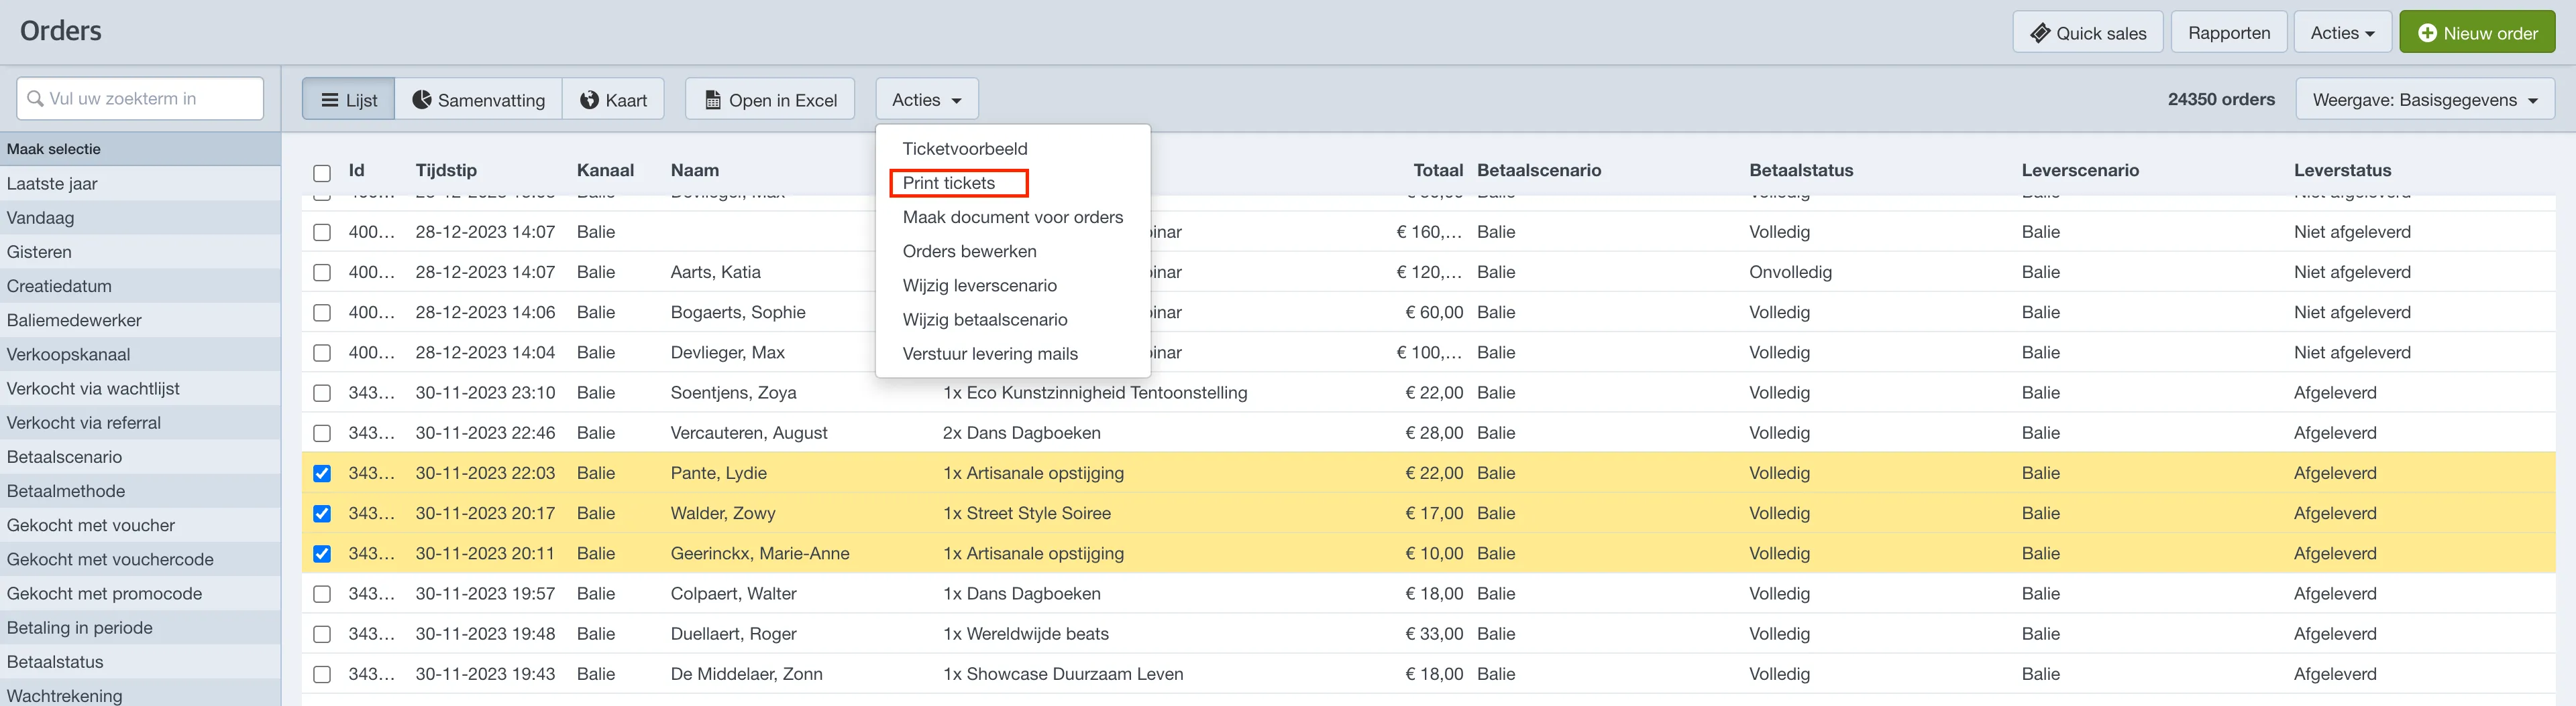Image resolution: width=2576 pixels, height=706 pixels.
Task: Filter orders by Vandaag
Action: pos(140,218)
